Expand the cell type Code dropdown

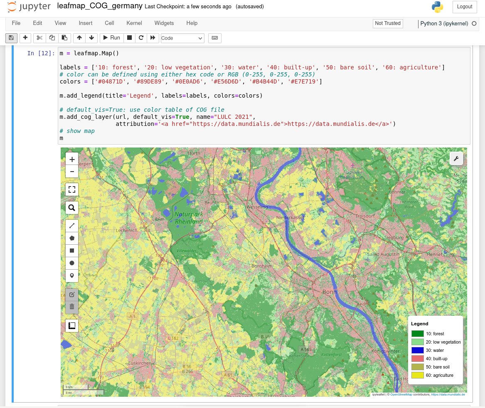coord(182,38)
